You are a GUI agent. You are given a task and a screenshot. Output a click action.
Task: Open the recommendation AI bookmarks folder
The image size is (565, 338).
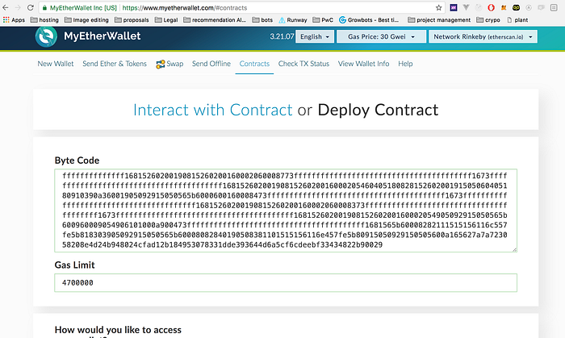(215, 20)
